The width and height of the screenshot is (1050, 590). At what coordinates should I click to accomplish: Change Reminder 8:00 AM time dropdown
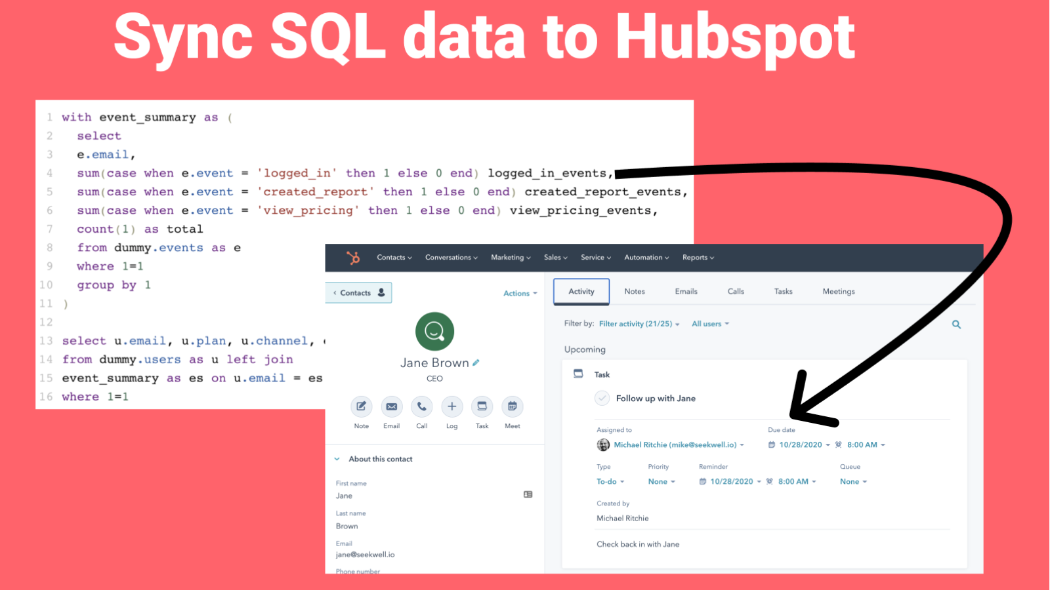[797, 482]
